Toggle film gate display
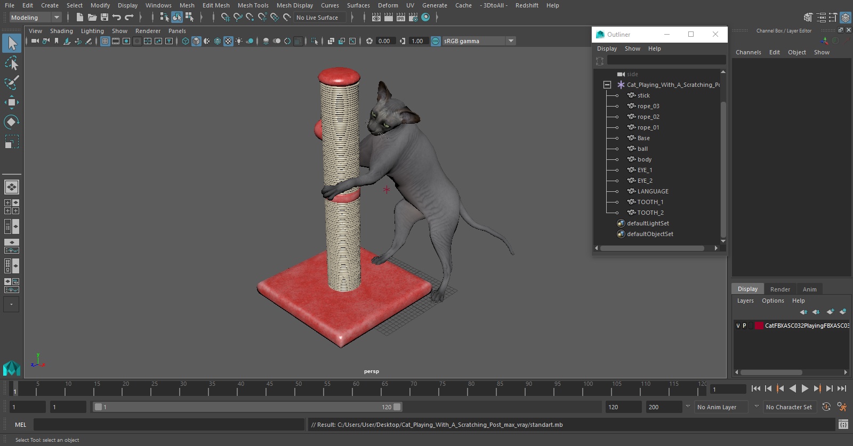 click(116, 41)
